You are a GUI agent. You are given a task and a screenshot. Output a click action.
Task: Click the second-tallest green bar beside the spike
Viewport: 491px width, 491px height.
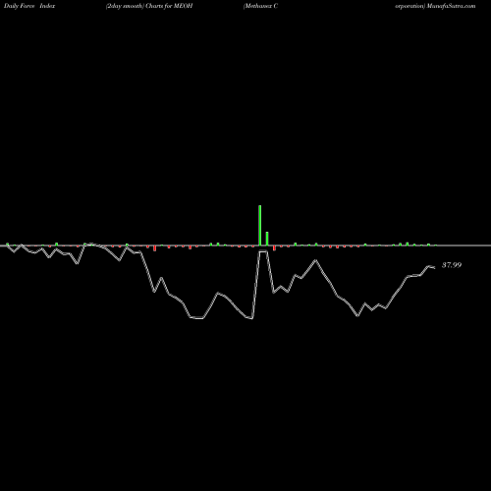point(267,239)
